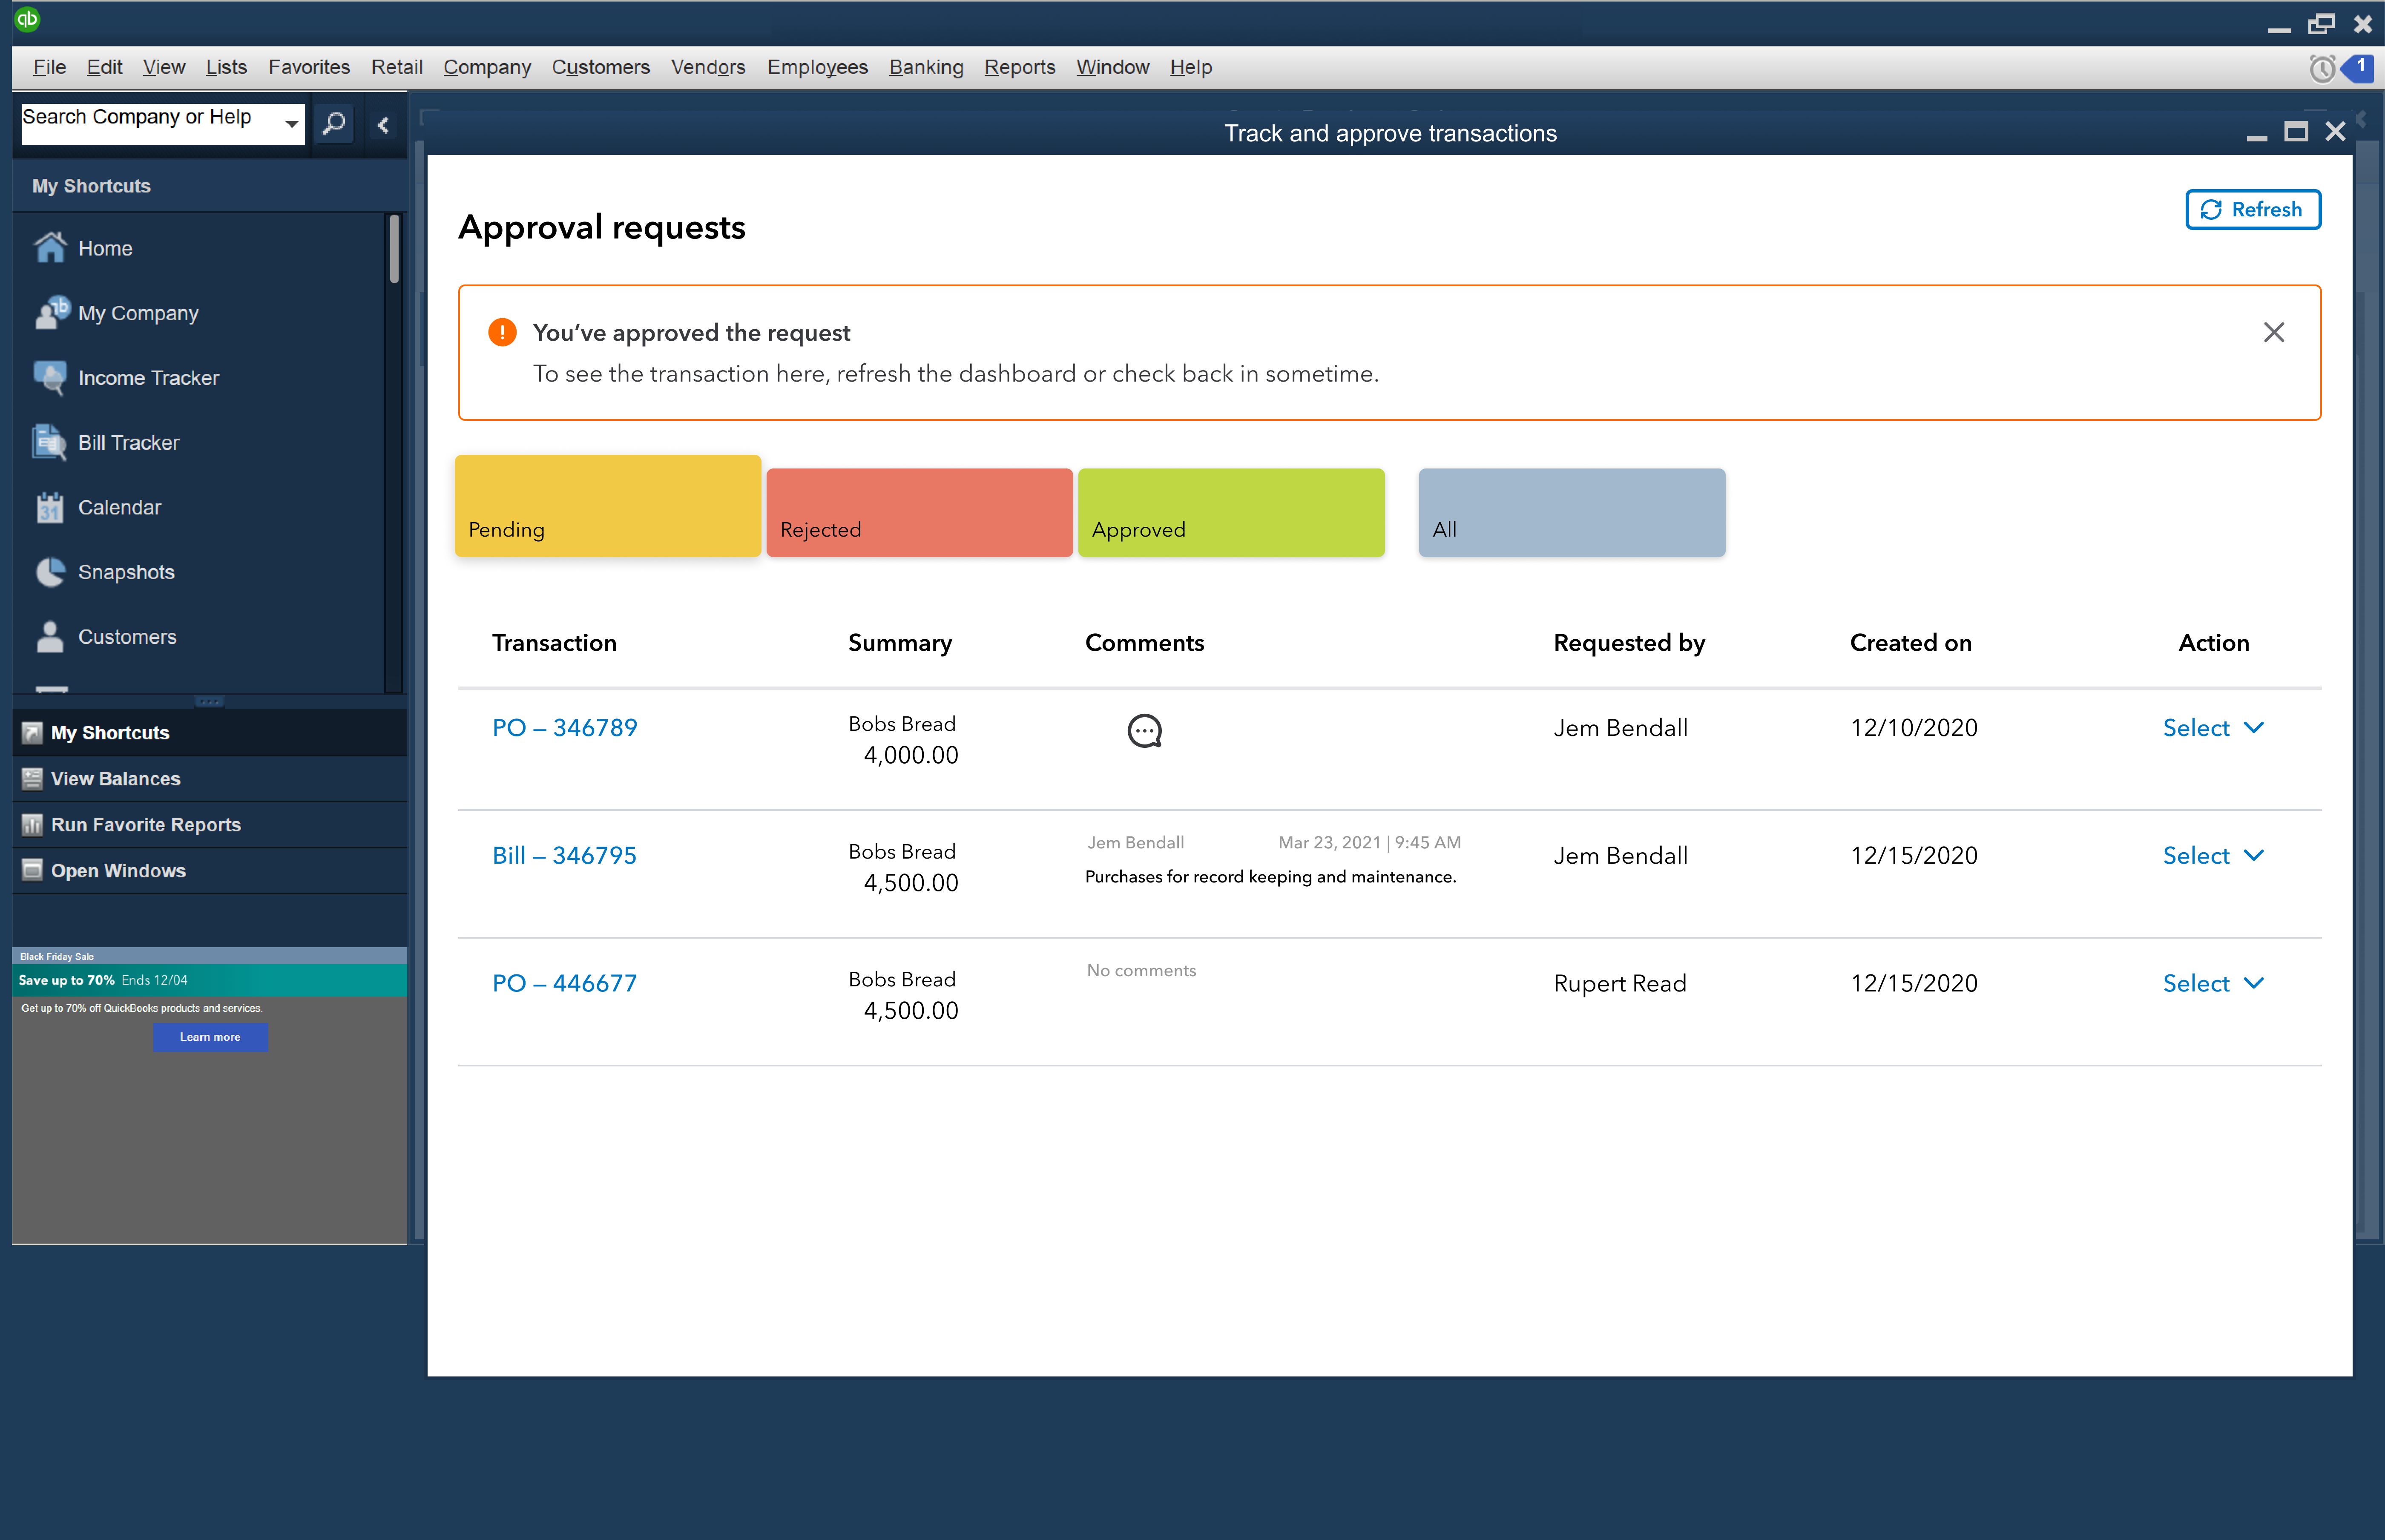
Task: Open Bill Tracker icon
Action: click(x=50, y=442)
